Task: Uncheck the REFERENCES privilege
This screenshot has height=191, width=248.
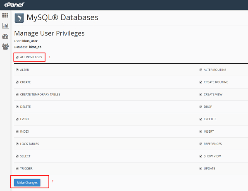Action: [x=201, y=144]
